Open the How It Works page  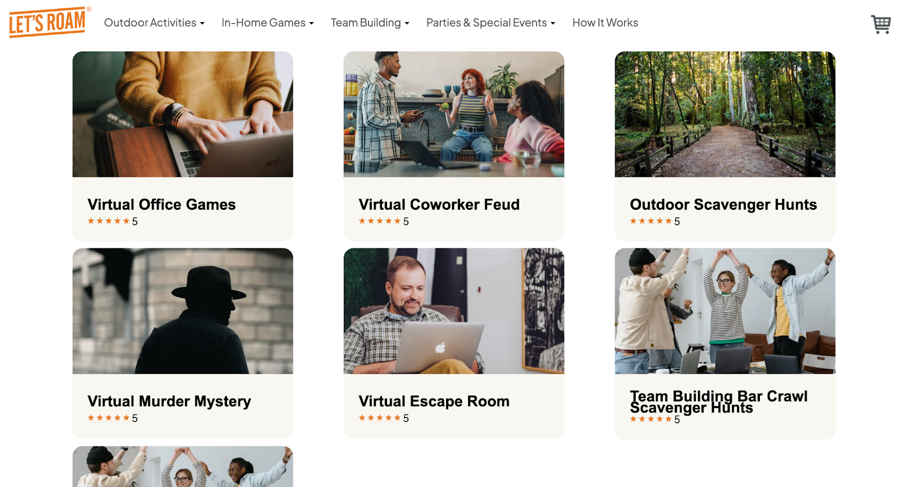click(605, 23)
